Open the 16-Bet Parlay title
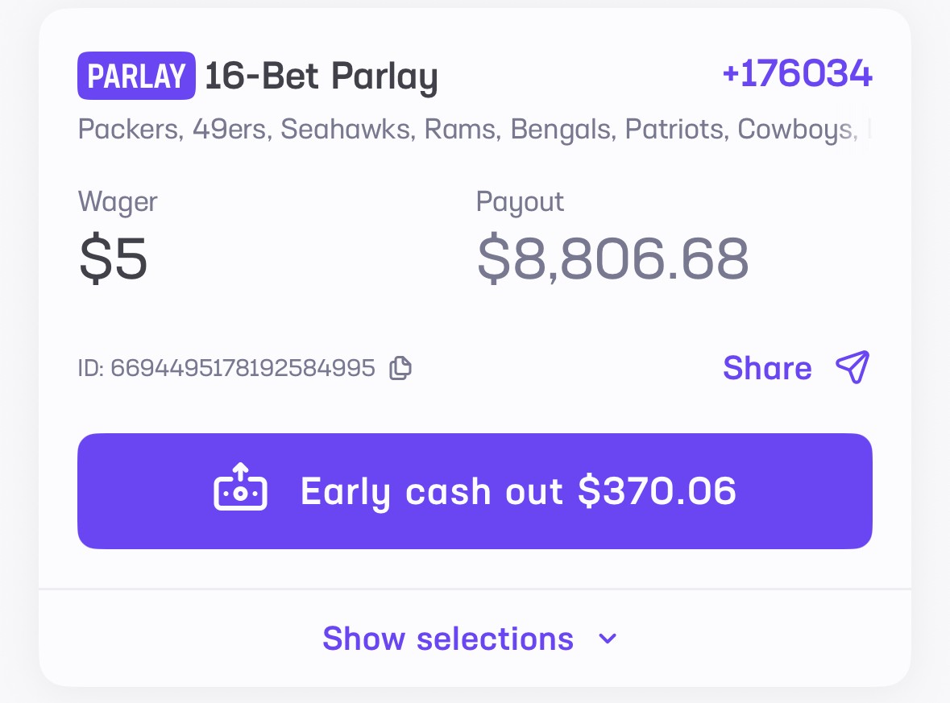 [321, 77]
